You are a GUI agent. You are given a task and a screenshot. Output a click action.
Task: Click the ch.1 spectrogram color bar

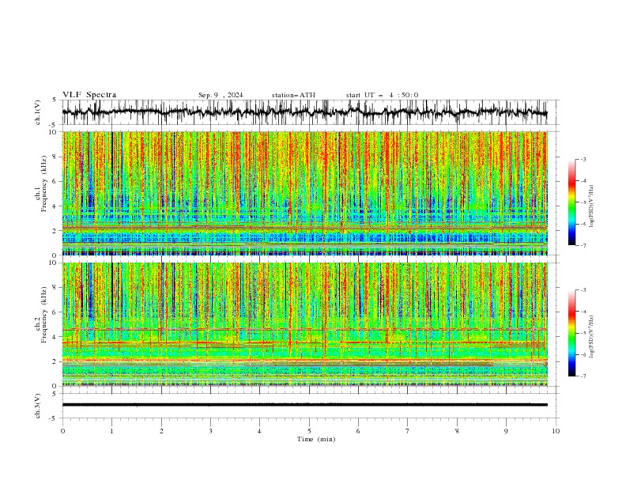(571, 202)
